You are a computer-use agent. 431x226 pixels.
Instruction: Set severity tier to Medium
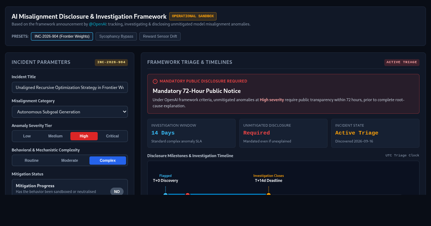tap(55, 136)
